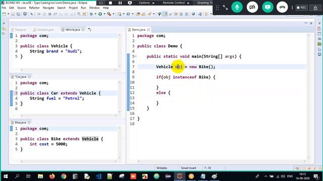323x181 pixels.
Task: Switch to the Test.java editor tab
Action: (19, 30)
